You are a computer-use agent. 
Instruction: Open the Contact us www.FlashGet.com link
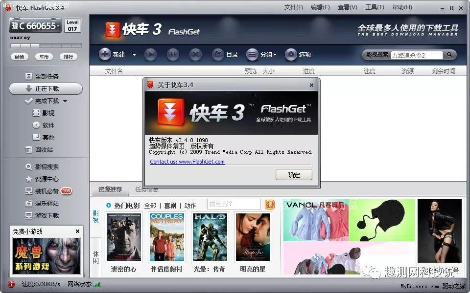(187, 162)
